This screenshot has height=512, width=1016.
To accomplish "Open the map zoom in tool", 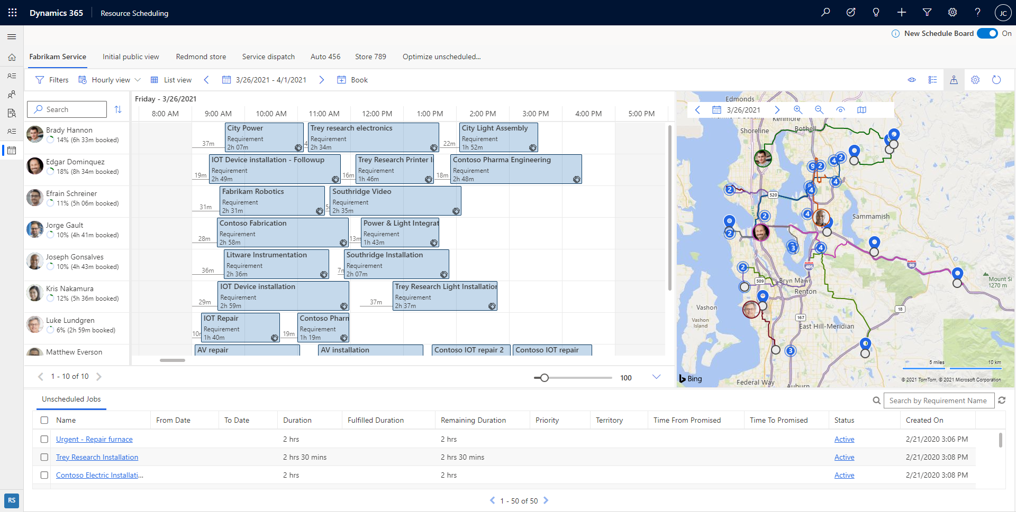I will coord(798,110).
